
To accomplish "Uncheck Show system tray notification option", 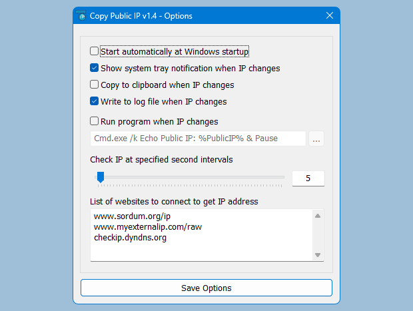I will [x=95, y=68].
